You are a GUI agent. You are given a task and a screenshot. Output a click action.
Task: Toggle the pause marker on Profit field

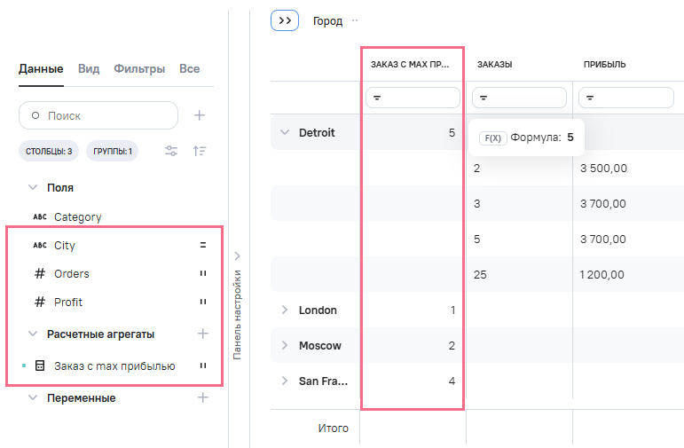click(x=202, y=302)
